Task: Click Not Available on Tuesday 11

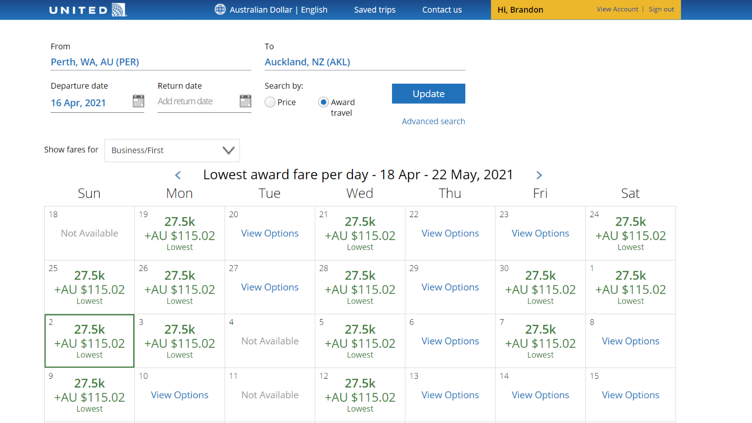Action: 270,395
